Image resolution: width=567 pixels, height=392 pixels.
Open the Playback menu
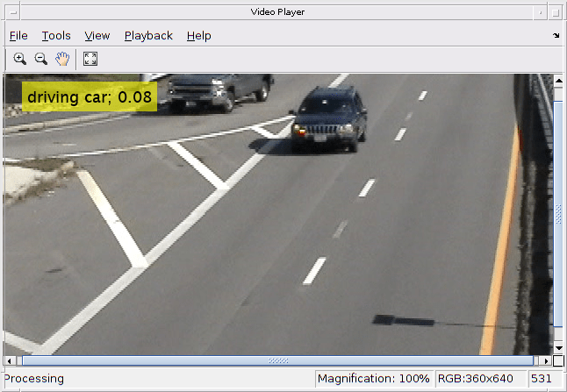[148, 36]
